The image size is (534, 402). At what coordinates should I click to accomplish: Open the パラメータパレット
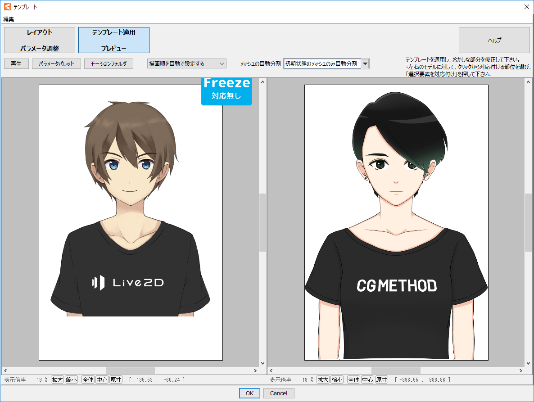(x=56, y=64)
